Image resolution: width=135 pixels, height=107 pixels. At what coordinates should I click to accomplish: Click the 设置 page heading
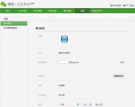(6, 19)
